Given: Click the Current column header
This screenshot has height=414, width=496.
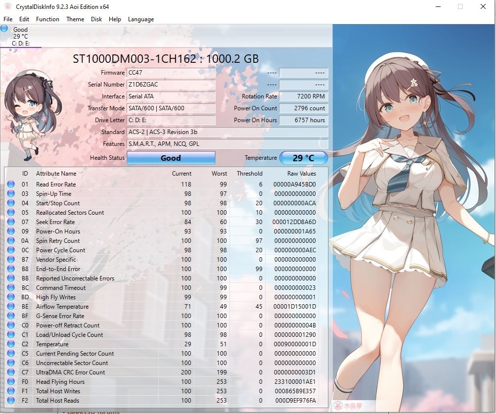Looking at the screenshot, I should 181,174.
